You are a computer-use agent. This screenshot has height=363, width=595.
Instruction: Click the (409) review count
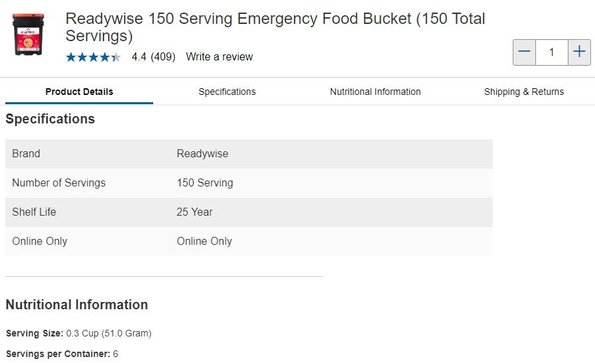point(163,57)
